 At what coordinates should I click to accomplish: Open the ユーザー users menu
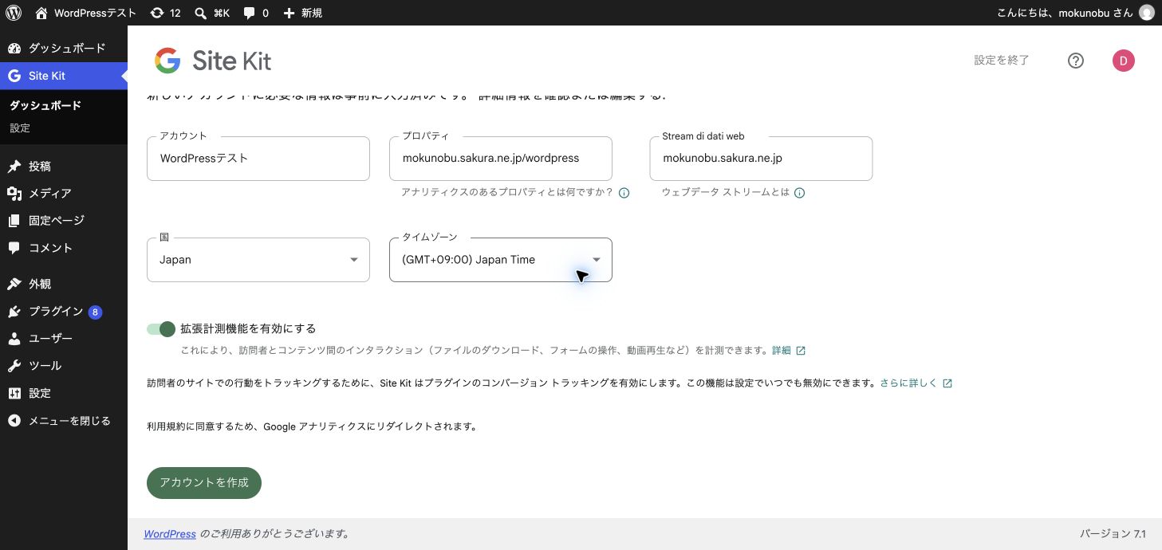64,339
